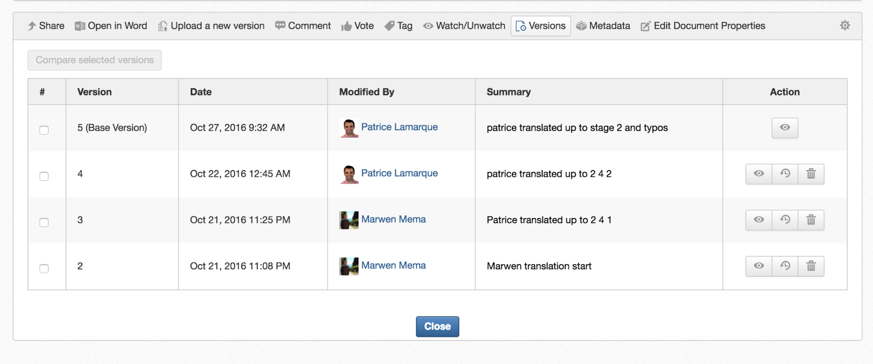Upload a new version
873x364 pixels.
coord(211,26)
